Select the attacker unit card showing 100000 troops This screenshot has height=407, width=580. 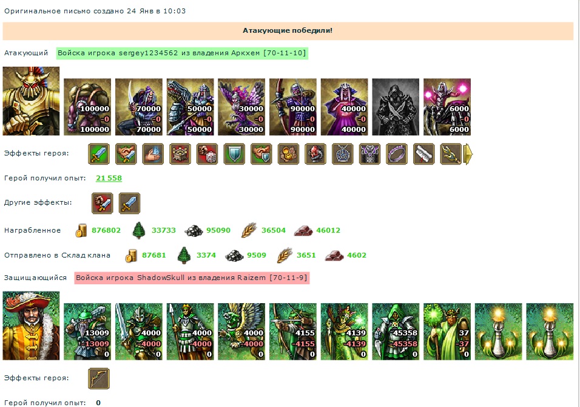[x=87, y=107]
